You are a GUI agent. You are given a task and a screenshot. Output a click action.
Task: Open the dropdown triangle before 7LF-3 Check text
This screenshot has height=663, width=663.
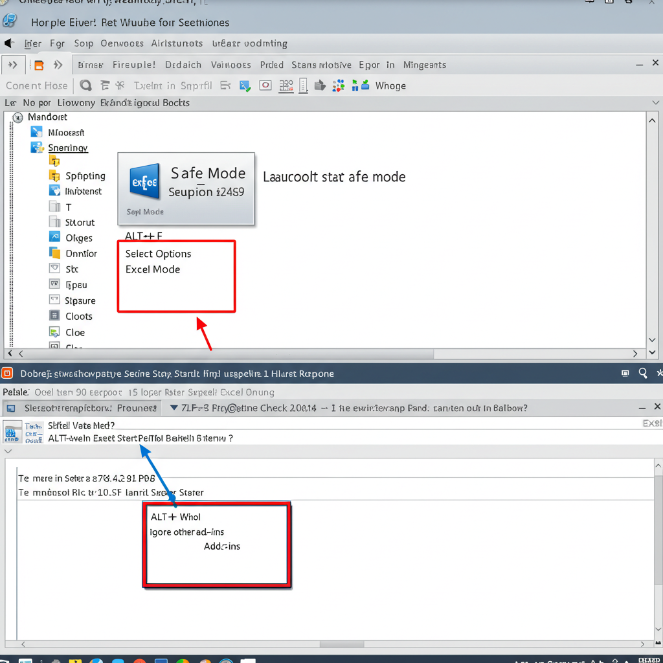coord(174,408)
